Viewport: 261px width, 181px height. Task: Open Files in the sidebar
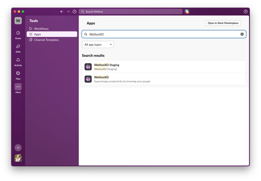click(18, 73)
